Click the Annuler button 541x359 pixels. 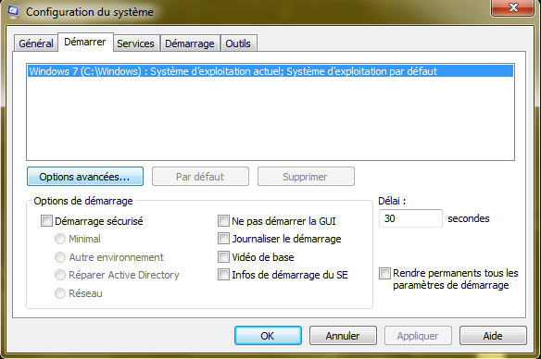coord(343,336)
